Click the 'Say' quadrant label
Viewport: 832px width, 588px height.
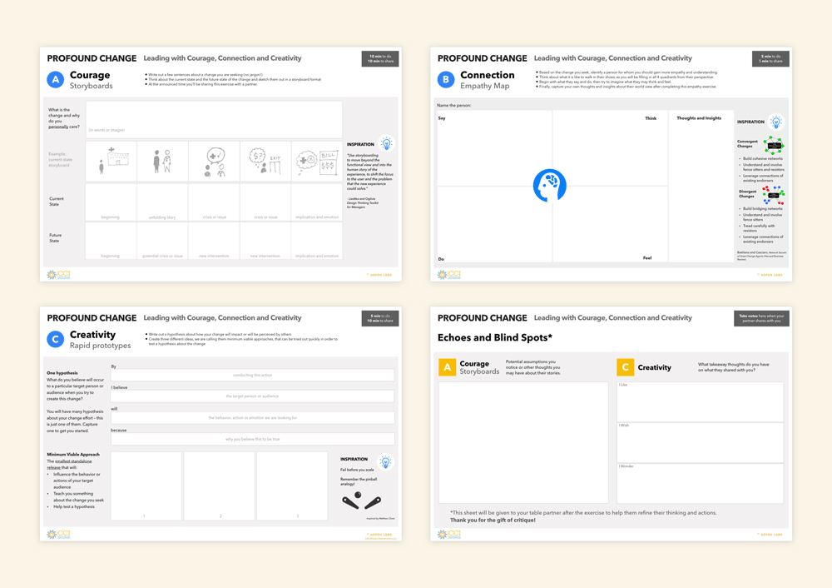[x=442, y=118]
